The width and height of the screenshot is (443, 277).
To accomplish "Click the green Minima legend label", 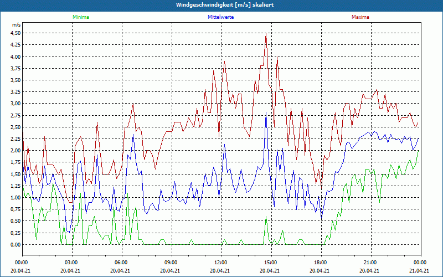I will [x=81, y=17].
